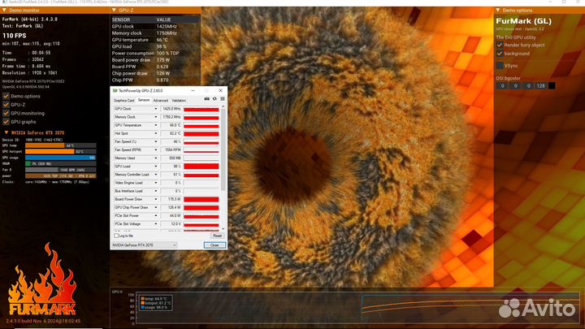Image resolution: width=585 pixels, height=329 pixels.
Task: Open the Memory Used sensor dropdown
Action: [x=155, y=158]
